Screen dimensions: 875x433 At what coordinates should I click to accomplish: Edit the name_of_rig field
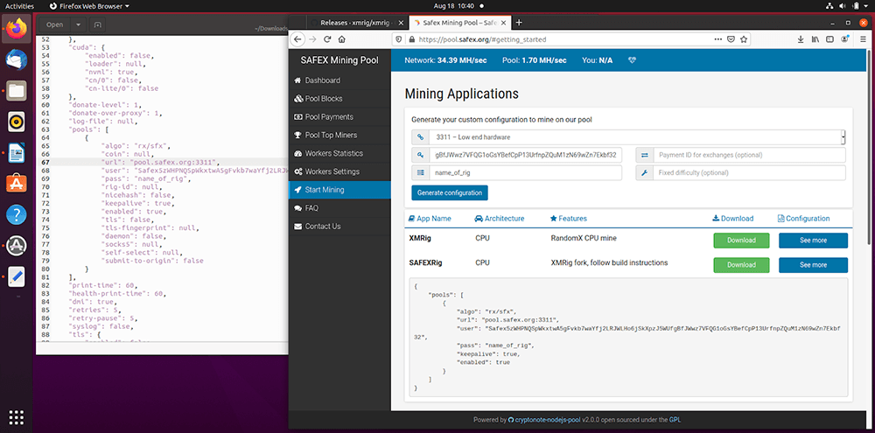525,173
